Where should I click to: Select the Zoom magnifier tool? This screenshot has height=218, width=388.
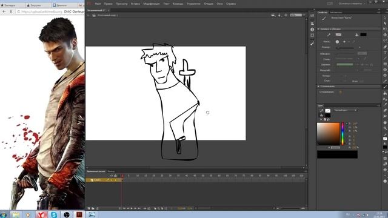[386, 128]
